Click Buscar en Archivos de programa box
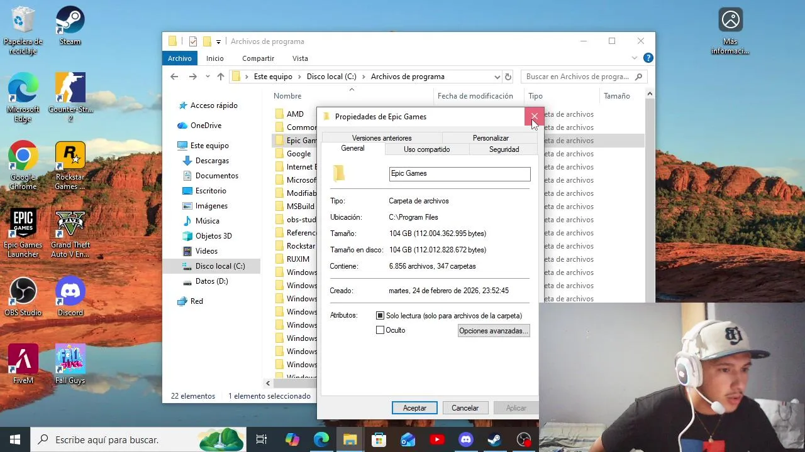Screen dimensions: 805x452 pos(584,77)
